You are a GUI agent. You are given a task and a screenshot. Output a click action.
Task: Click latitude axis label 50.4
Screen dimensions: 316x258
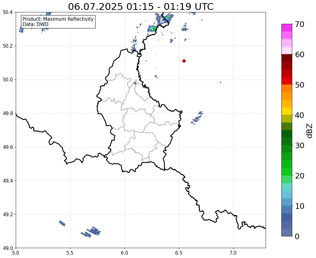8,12
